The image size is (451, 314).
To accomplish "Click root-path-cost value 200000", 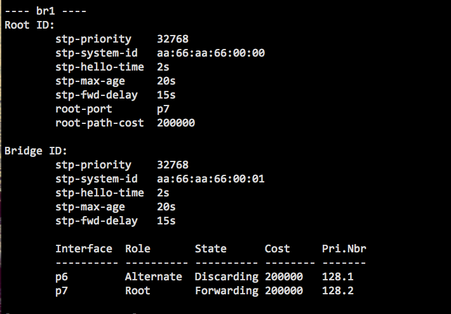I will tap(176, 123).
